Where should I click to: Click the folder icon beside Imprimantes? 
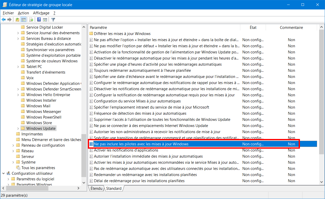pyautogui.click(x=18, y=134)
